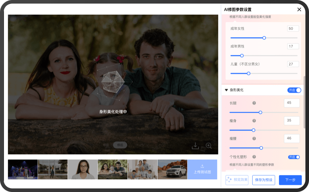The image size is (309, 192).
Task: Click help icon next to 个性化塑形
Action: (254, 157)
